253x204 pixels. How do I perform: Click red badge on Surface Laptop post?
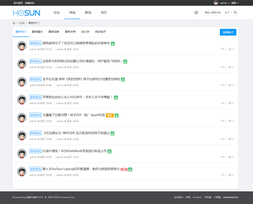click(x=124, y=169)
